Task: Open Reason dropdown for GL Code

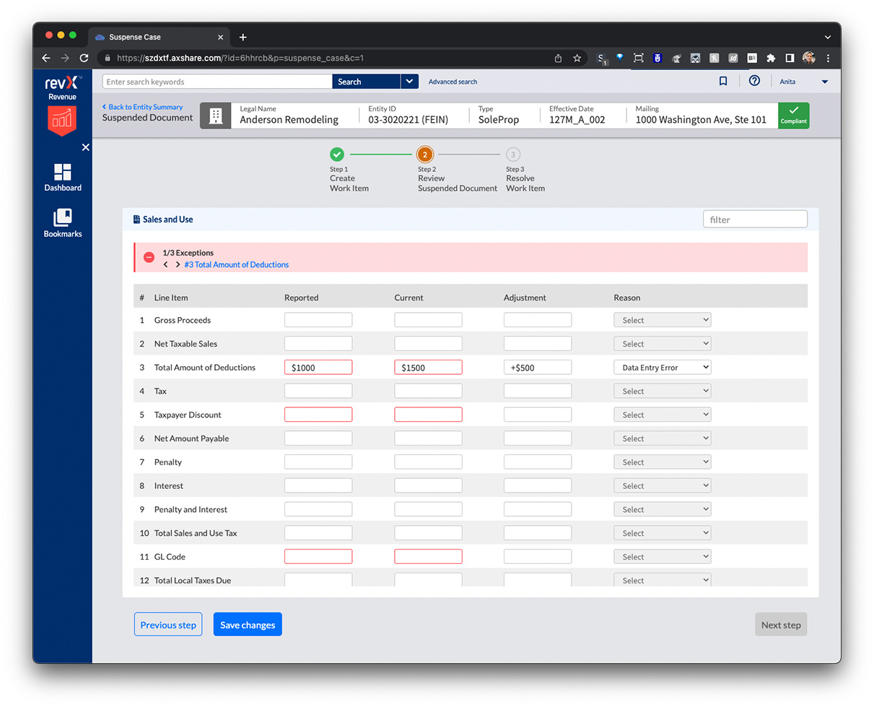Action: coord(662,557)
